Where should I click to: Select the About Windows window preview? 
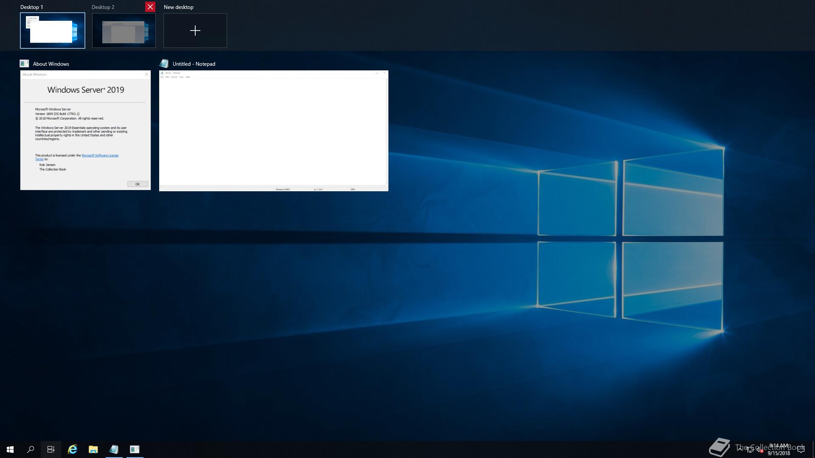point(85,130)
